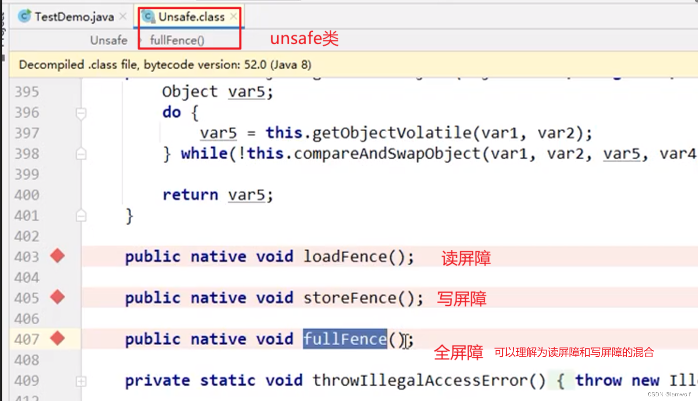Image resolution: width=698 pixels, height=401 pixels.
Task: Click the getObjectVolatile call
Action: [x=391, y=133]
